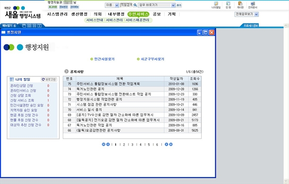
Task: Click the 정보변경 button
Action: (x=64, y=7)
